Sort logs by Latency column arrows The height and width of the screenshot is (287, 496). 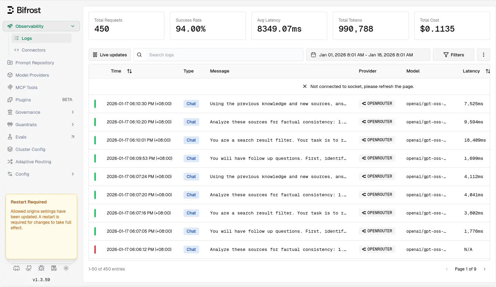[487, 71]
